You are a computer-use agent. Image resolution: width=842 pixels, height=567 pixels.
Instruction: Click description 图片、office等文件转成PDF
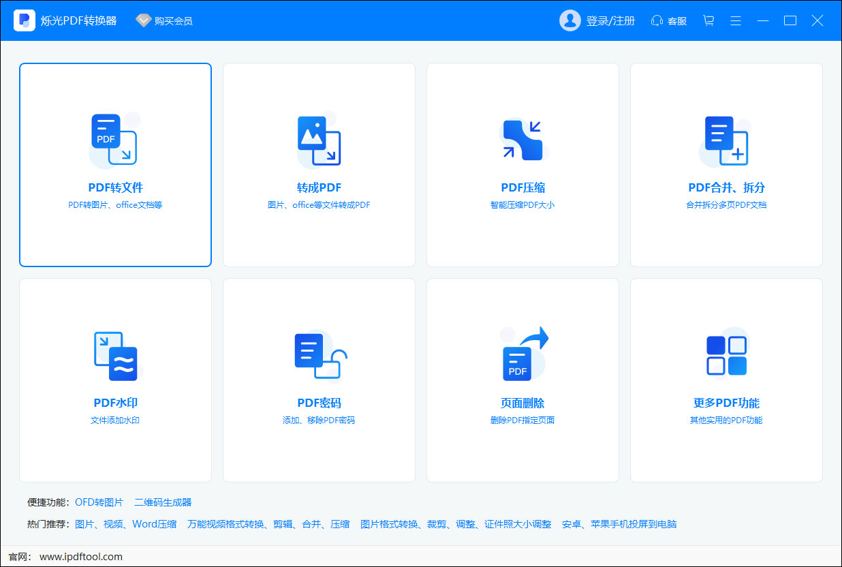pyautogui.click(x=319, y=204)
